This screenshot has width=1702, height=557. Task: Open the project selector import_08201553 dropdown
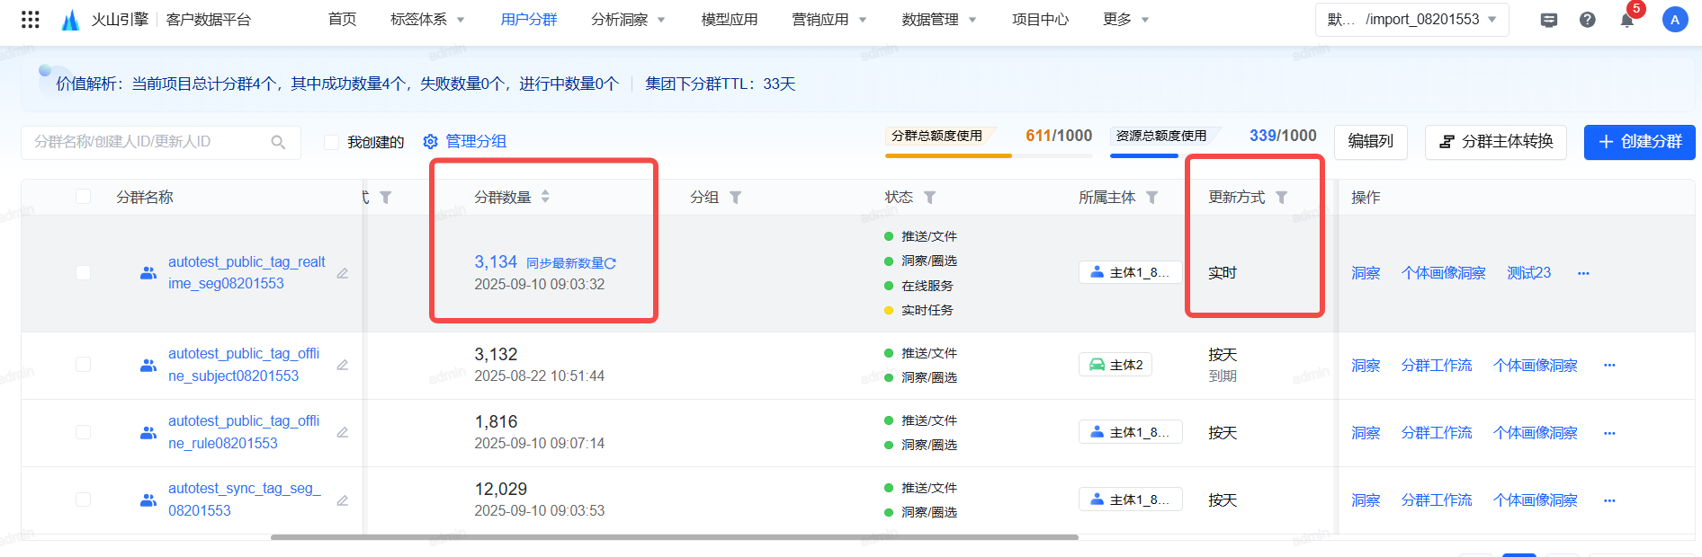point(1411,20)
